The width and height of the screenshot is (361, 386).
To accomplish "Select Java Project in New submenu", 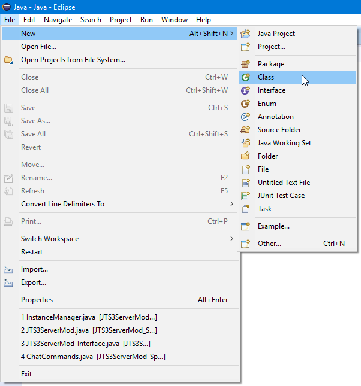I will point(297,34).
